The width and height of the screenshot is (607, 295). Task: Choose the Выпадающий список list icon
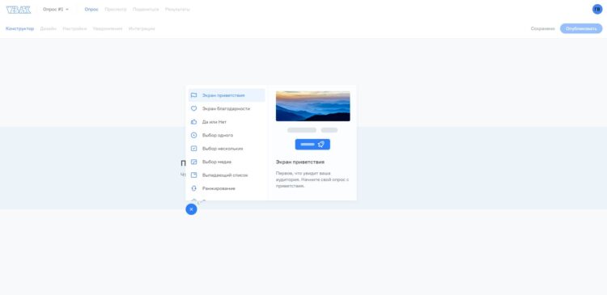pyautogui.click(x=194, y=175)
